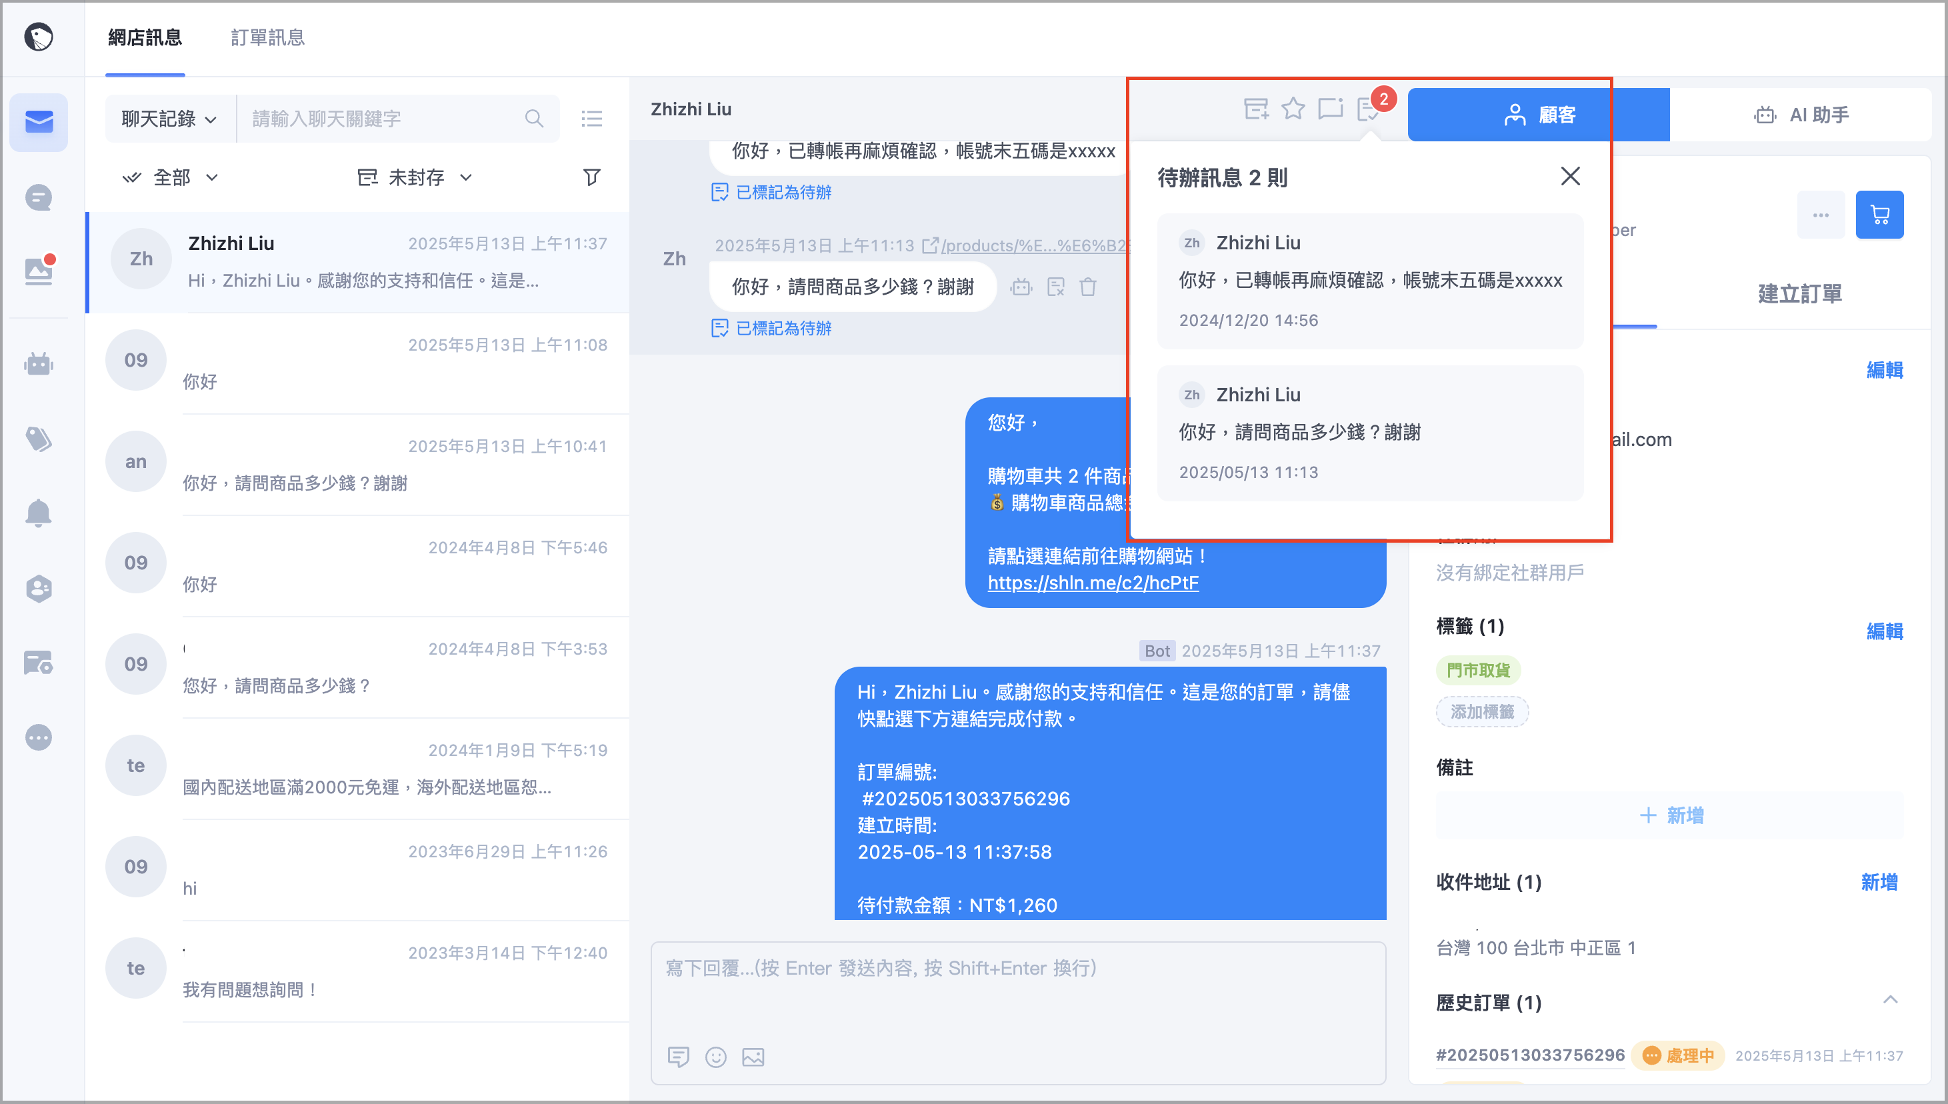
Task: Click 編輯 next to 標籤
Action: [x=1884, y=631]
